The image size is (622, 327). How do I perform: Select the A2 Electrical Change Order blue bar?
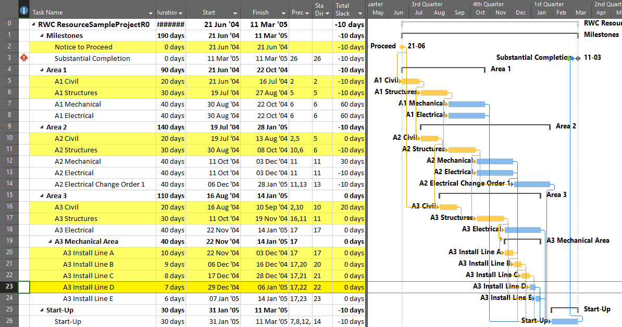[532, 184]
